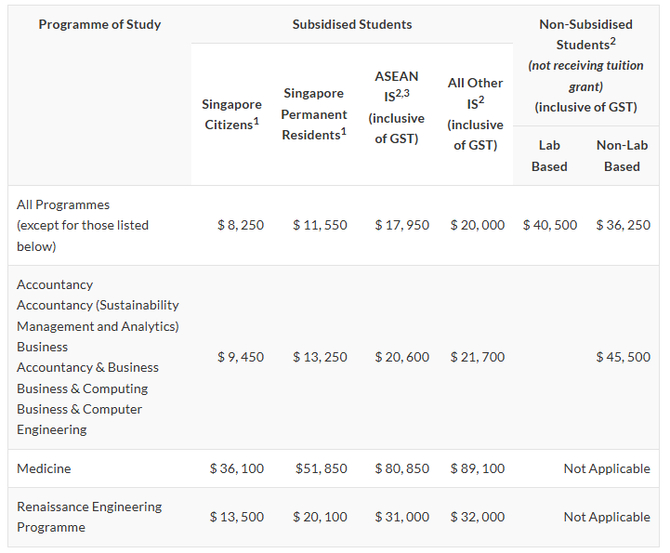
Task: Click the "All Other IS" column header
Action: (475, 113)
